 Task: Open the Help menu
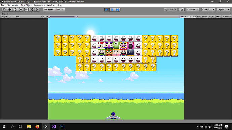pyautogui.click(x=59, y=5)
